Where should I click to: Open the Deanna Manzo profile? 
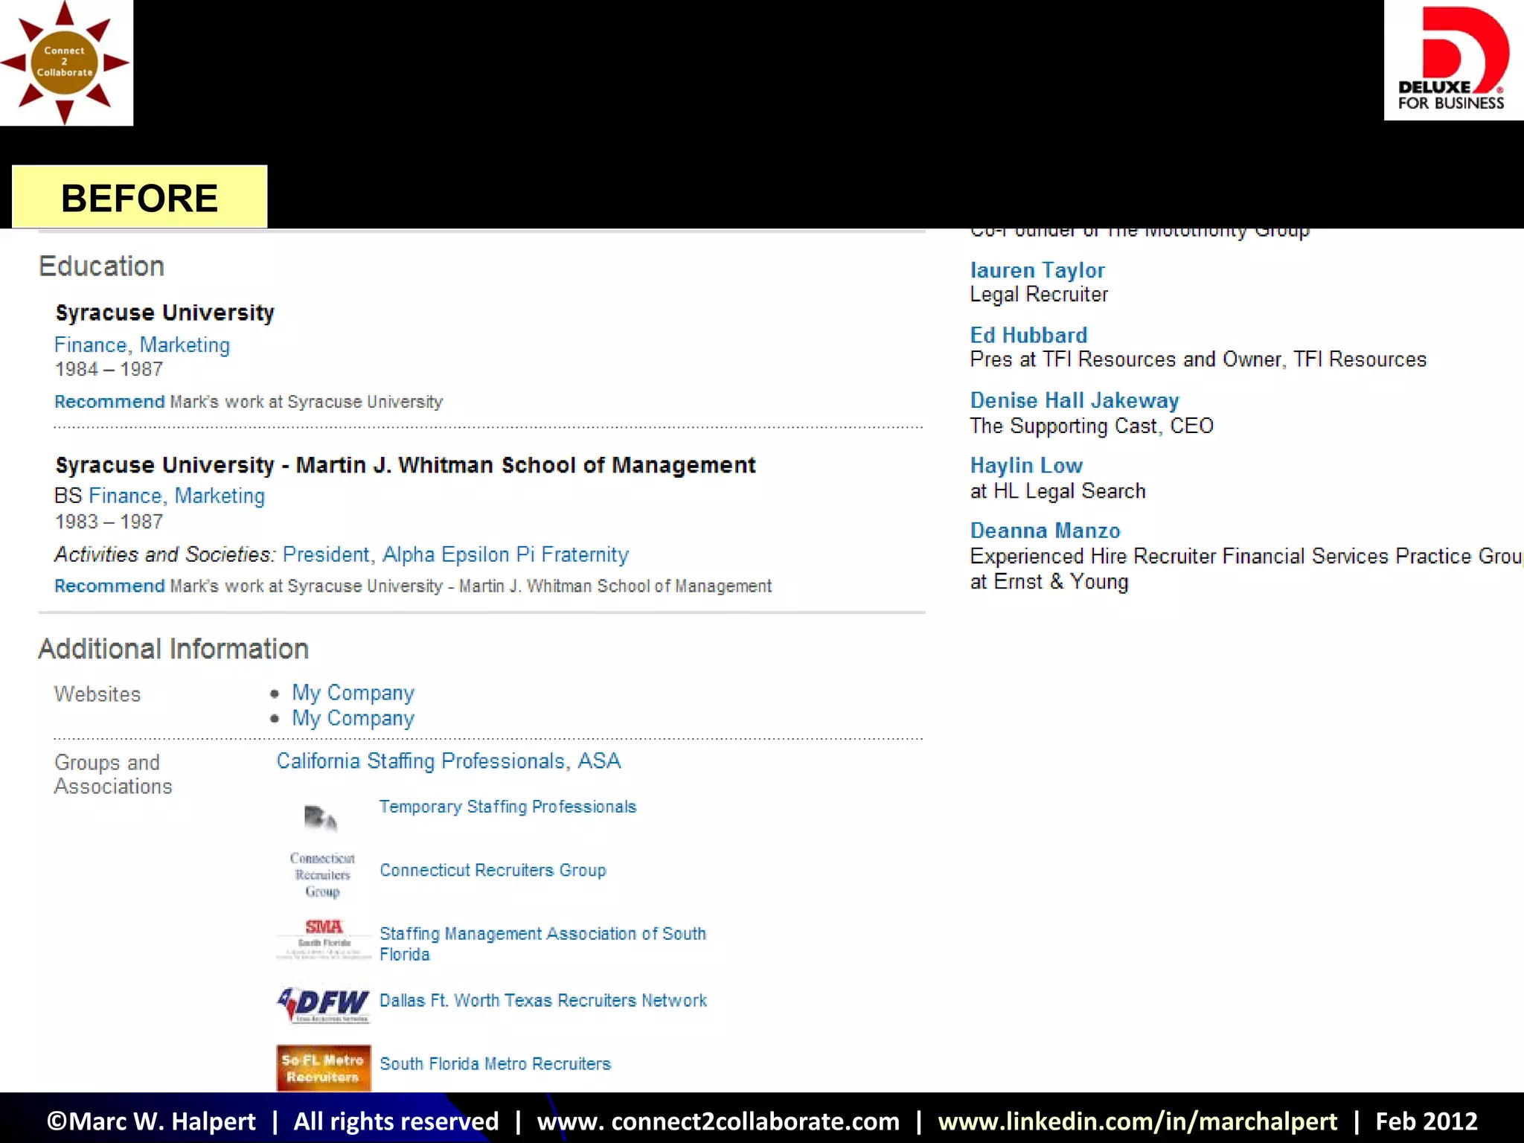click(1044, 531)
